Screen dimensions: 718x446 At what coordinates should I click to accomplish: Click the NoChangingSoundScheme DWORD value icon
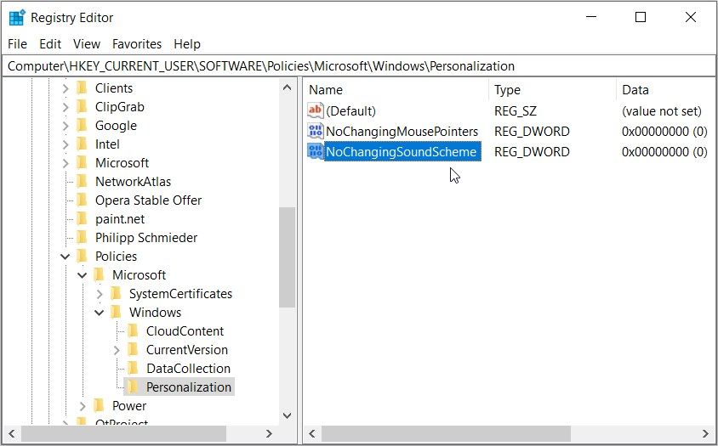pyautogui.click(x=316, y=152)
